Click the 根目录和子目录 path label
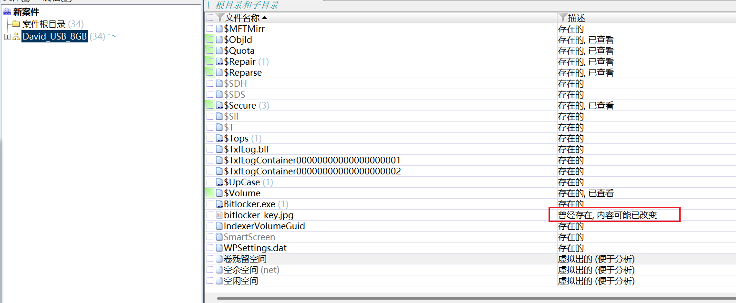Screen dimensions: 736x303 pyautogui.click(x=247, y=5)
